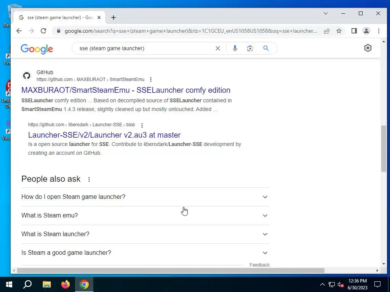
Task: Click the horizontal scroll right arrow
Action: point(377,270)
